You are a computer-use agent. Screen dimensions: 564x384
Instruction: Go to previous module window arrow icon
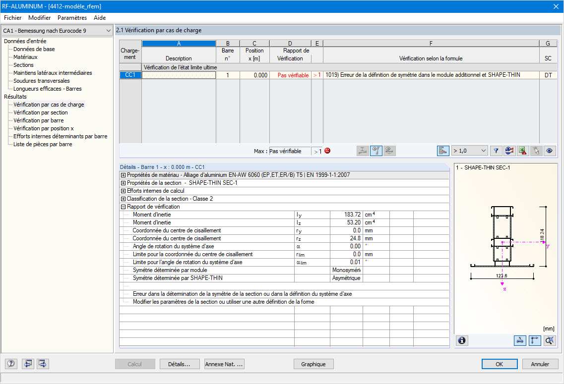[x=28, y=364]
